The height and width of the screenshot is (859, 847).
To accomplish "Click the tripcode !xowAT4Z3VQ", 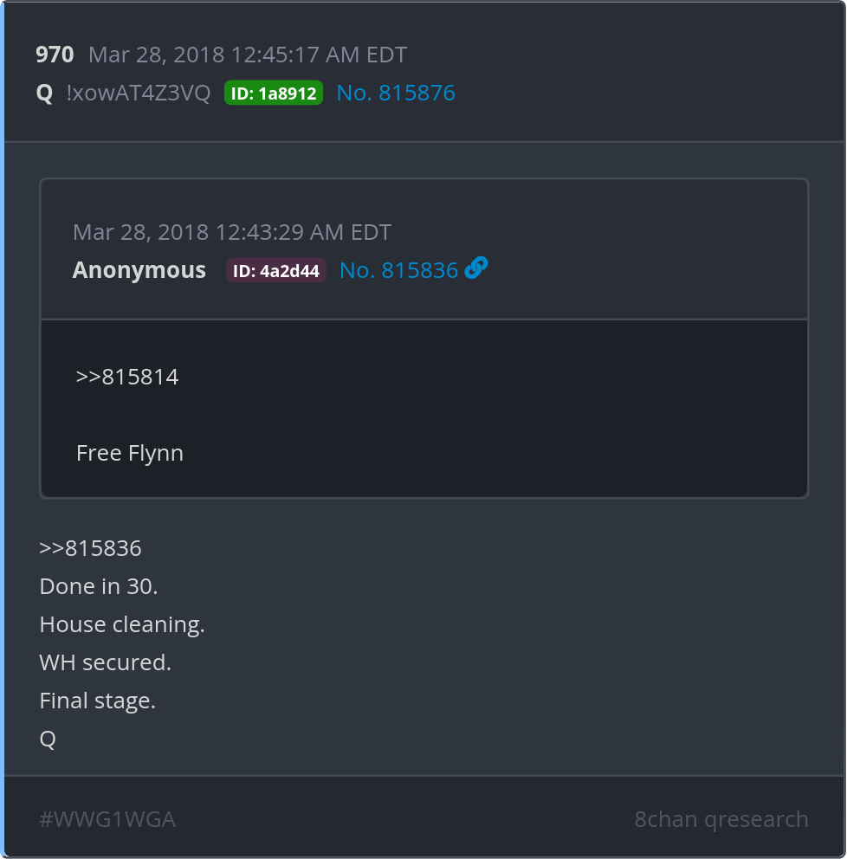I will 139,93.
